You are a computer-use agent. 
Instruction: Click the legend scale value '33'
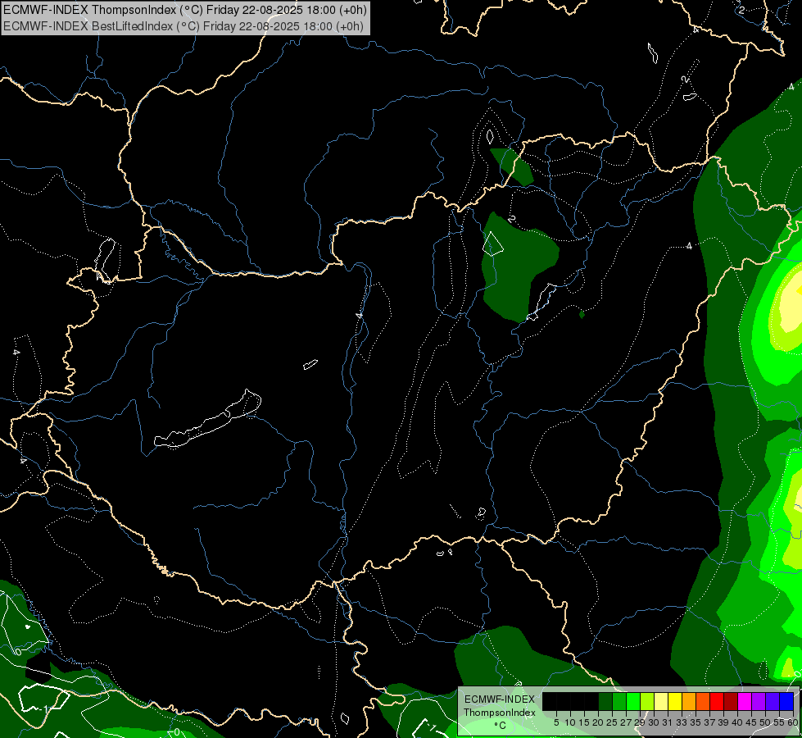682,722
